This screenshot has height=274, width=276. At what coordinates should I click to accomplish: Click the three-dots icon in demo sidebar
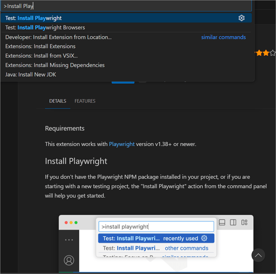69,240
